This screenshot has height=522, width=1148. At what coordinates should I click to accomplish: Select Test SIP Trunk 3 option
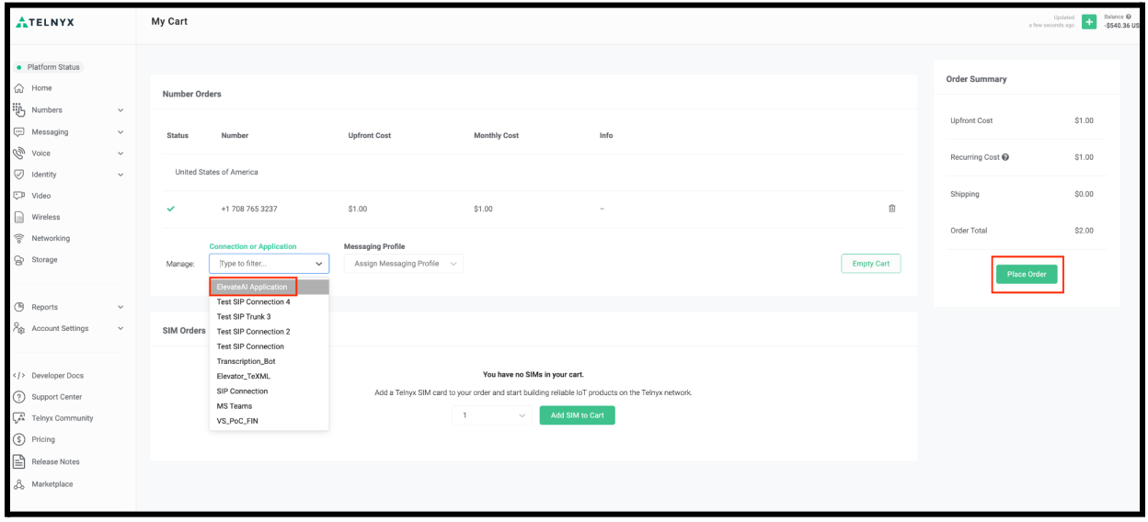coord(269,316)
